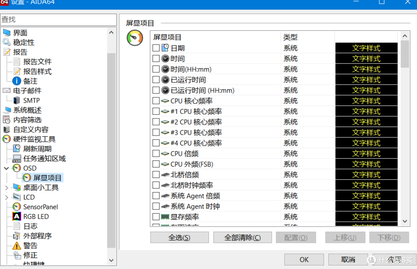Tick the CPU 倍频 checkbox

[156, 154]
